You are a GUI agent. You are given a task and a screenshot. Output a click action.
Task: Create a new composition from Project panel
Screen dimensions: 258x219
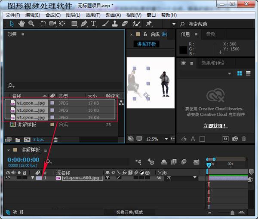click(27, 140)
